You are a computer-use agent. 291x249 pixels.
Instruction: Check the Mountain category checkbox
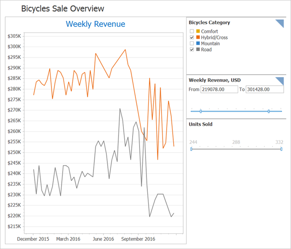click(192, 43)
